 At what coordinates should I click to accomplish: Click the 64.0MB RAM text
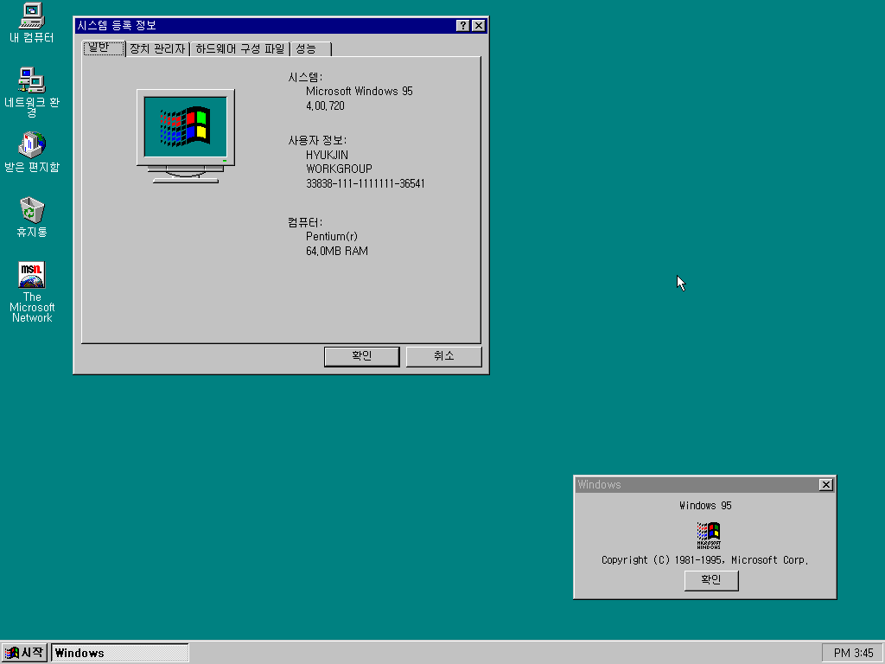337,251
